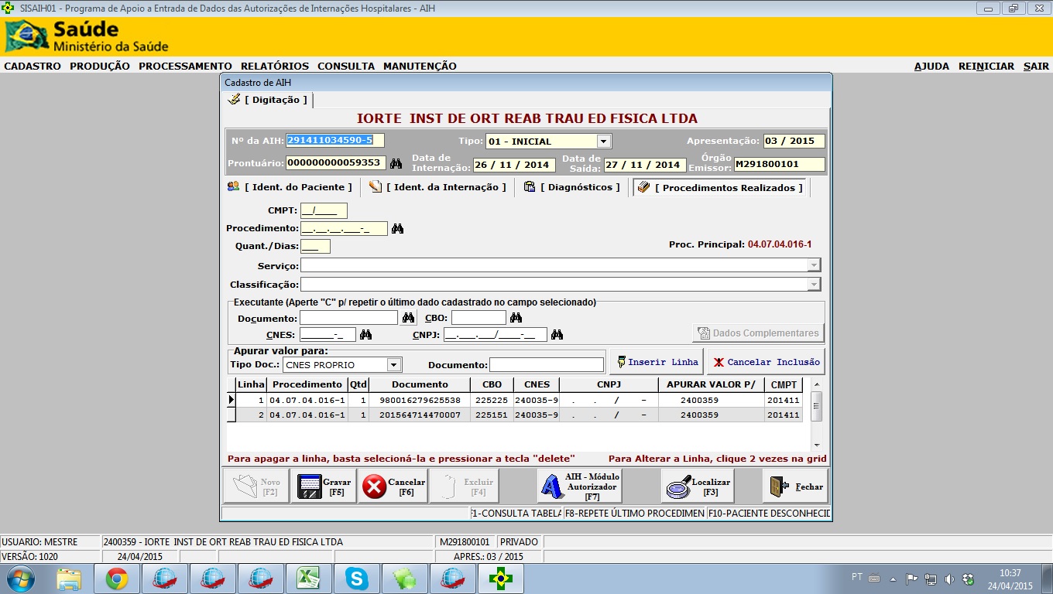
Task: Click binoculars search icon beside Prontuário field
Action: coord(396,164)
